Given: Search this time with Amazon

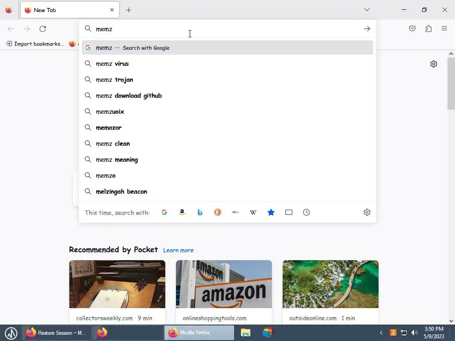Looking at the screenshot, I should tap(182, 212).
